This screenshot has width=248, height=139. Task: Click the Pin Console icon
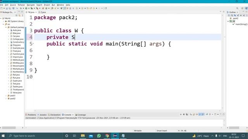point(207,114)
